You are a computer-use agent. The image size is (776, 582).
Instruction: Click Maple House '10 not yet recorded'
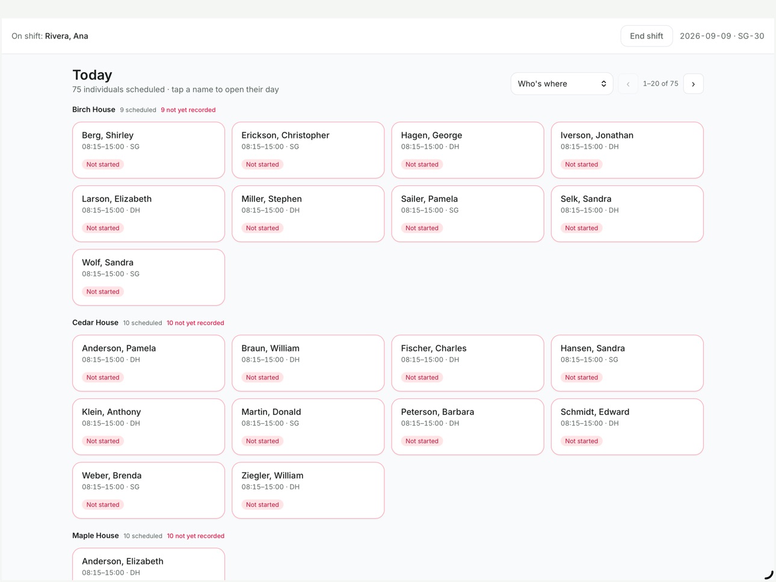coord(196,536)
